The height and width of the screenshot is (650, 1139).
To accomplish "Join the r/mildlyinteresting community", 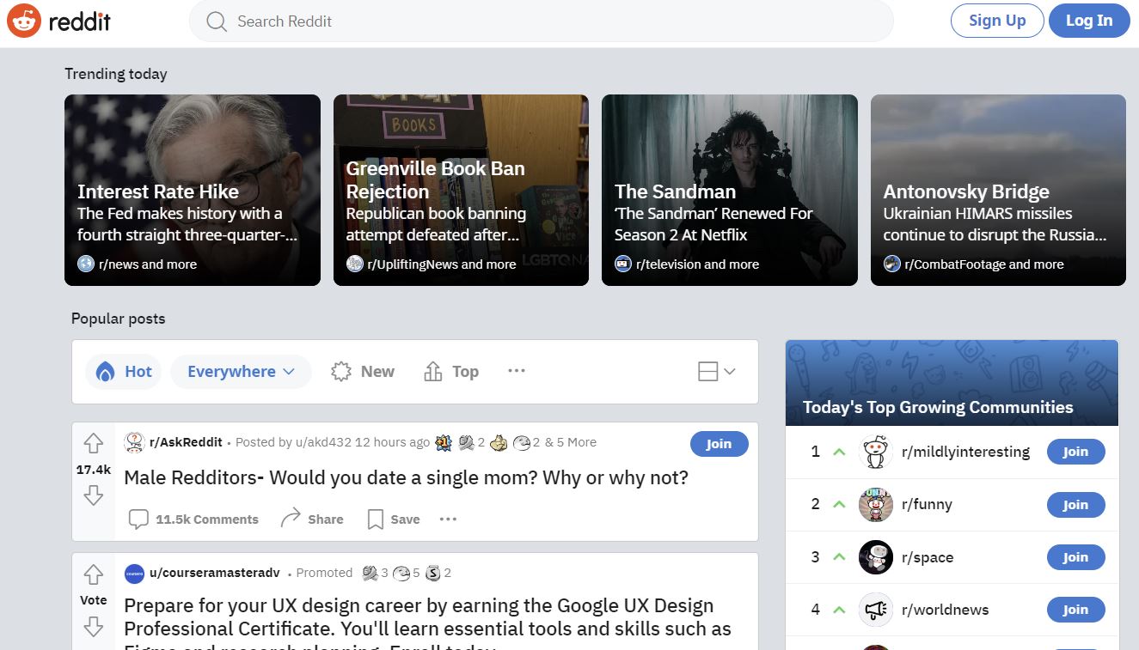I will [x=1075, y=452].
